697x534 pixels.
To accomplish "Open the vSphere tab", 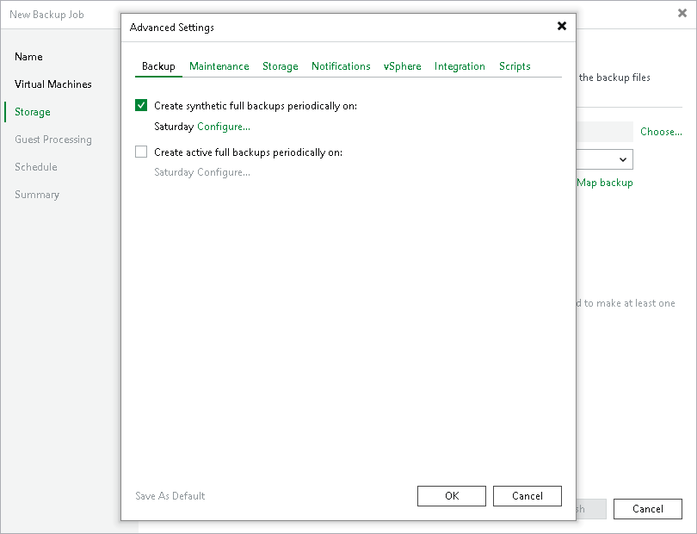I will [x=402, y=66].
